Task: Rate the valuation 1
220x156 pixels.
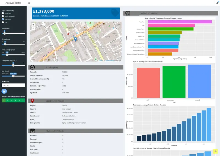Action: (x=8, y=100)
